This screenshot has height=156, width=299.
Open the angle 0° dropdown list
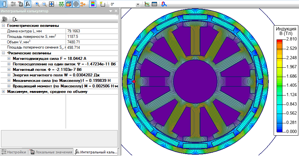pos(138,5)
